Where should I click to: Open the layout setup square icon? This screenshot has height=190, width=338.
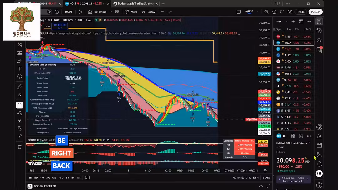[238, 12]
